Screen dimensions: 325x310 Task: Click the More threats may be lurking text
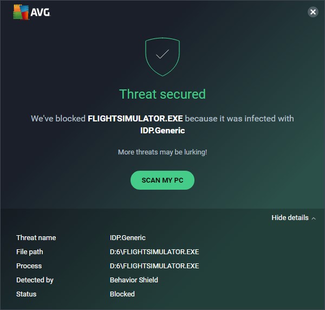162,152
